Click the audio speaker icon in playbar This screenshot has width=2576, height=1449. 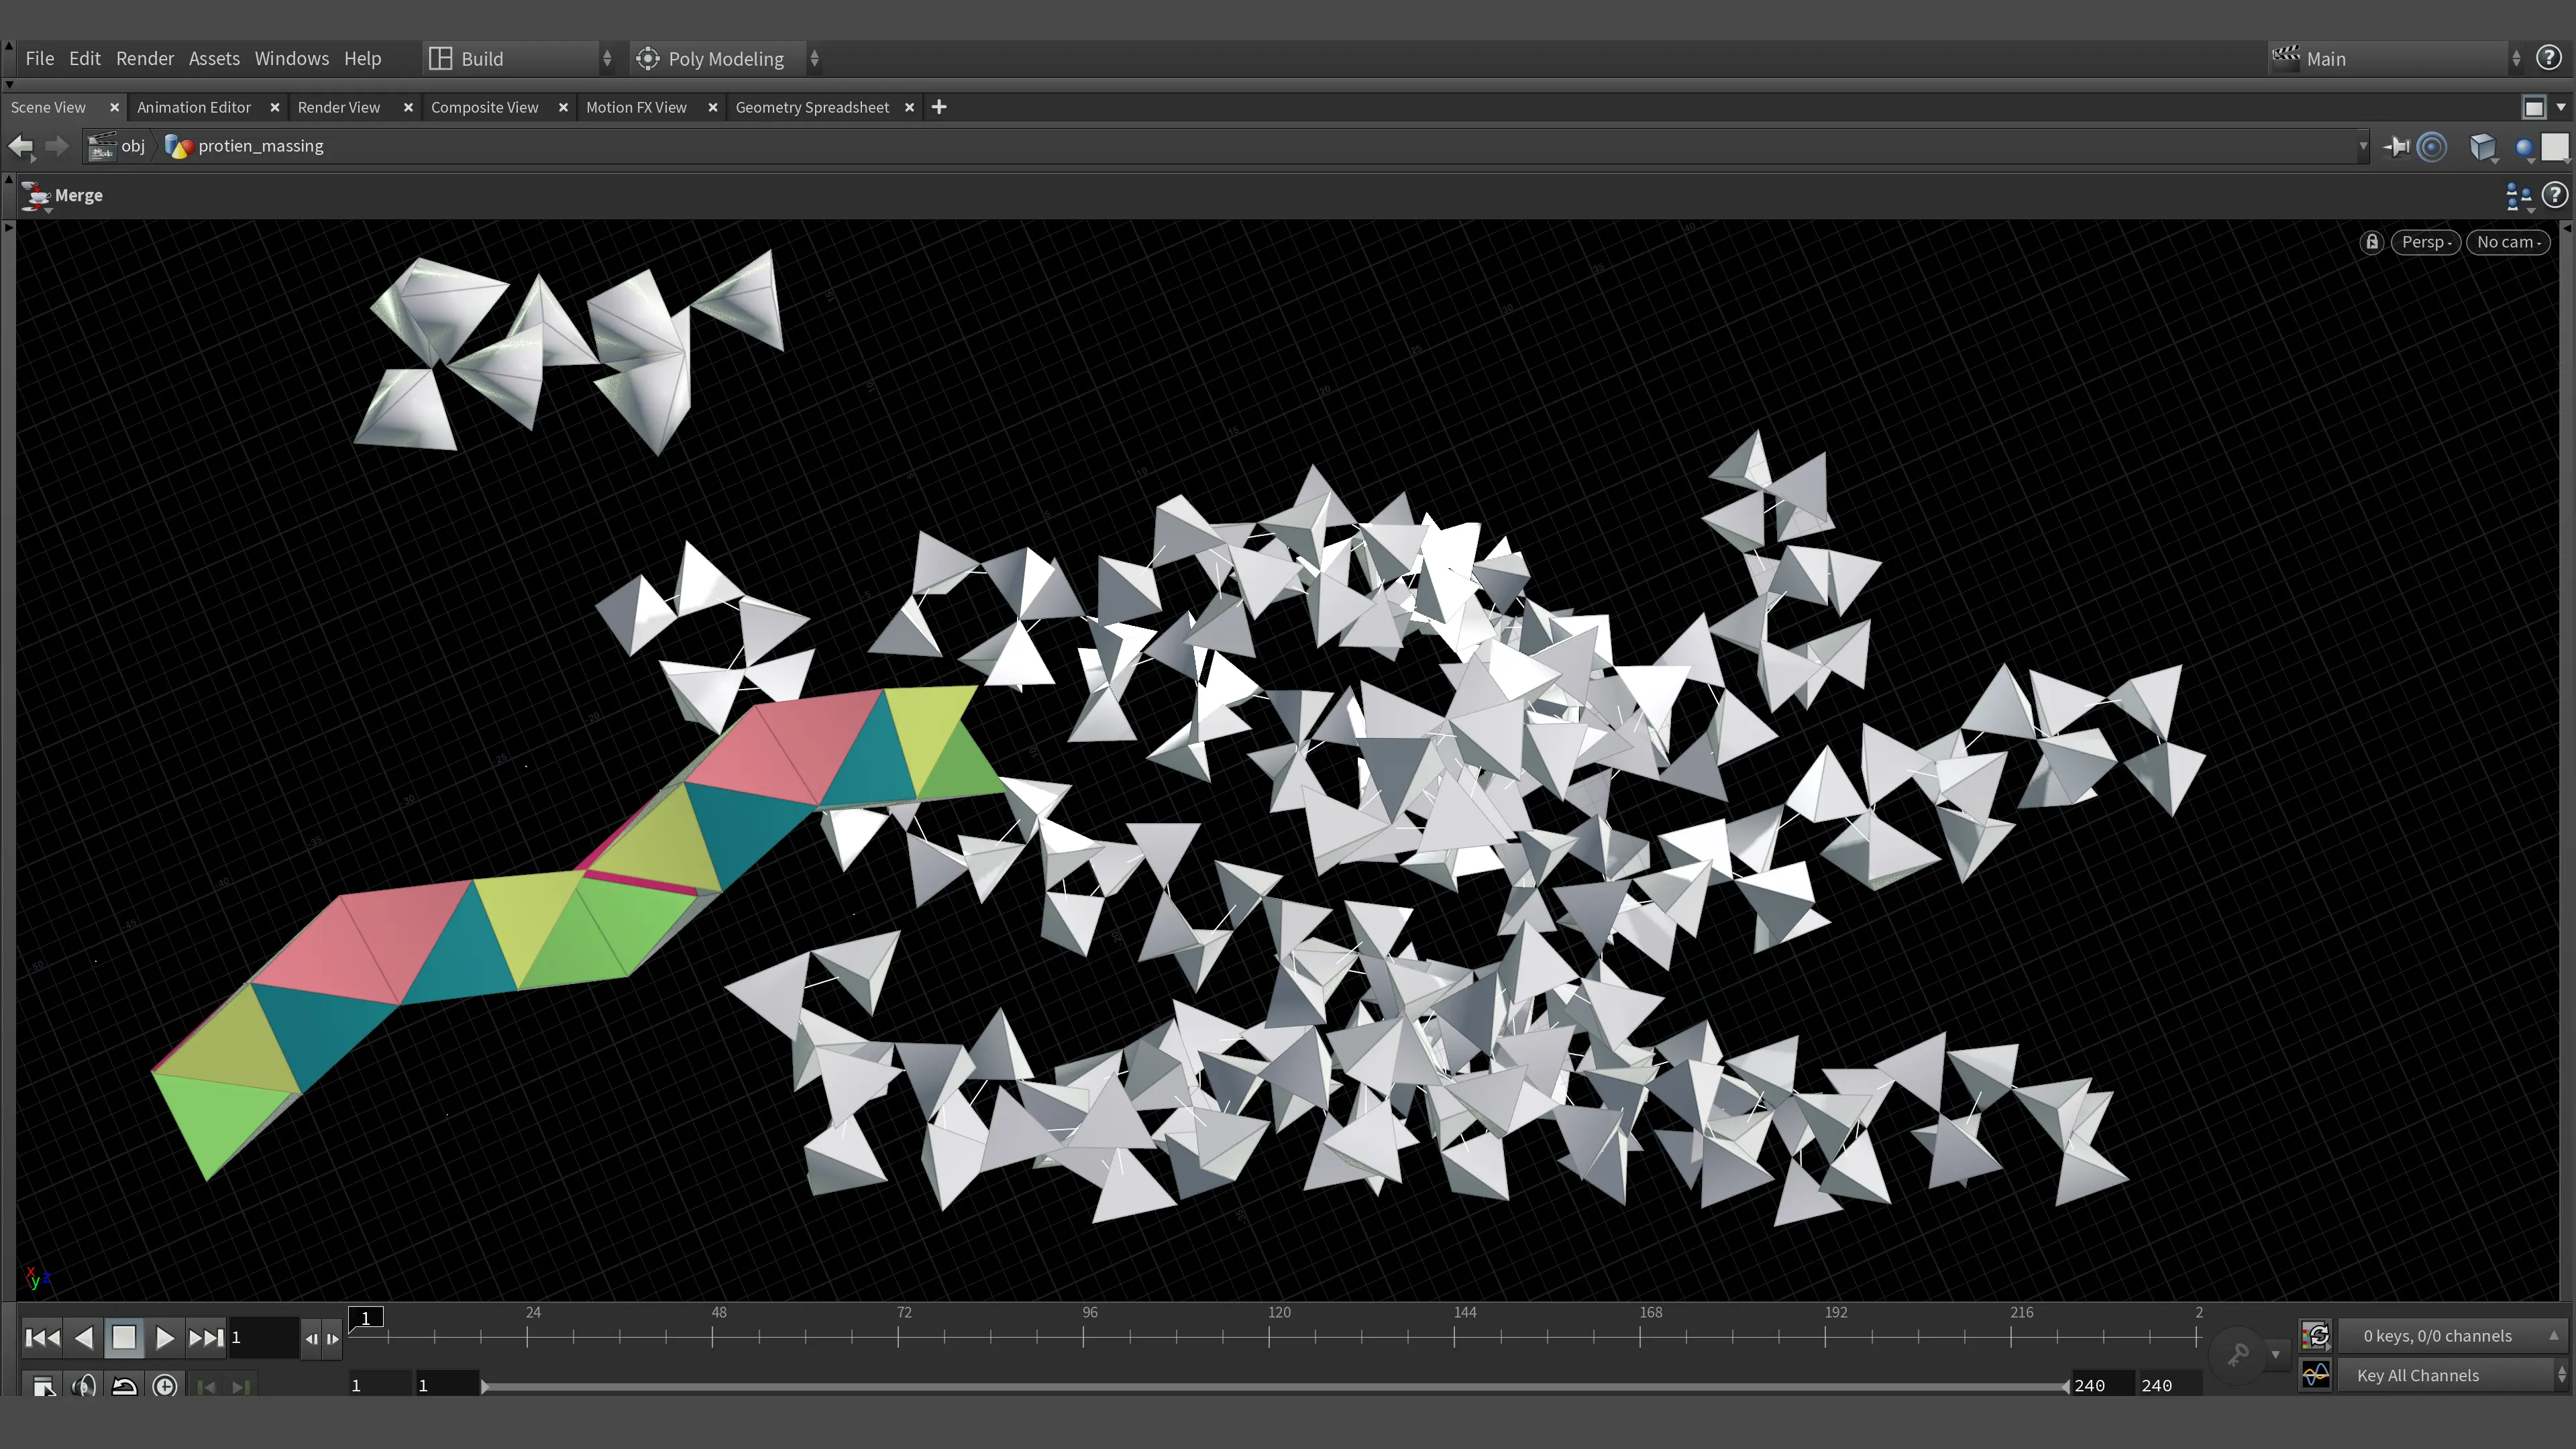(84, 1386)
